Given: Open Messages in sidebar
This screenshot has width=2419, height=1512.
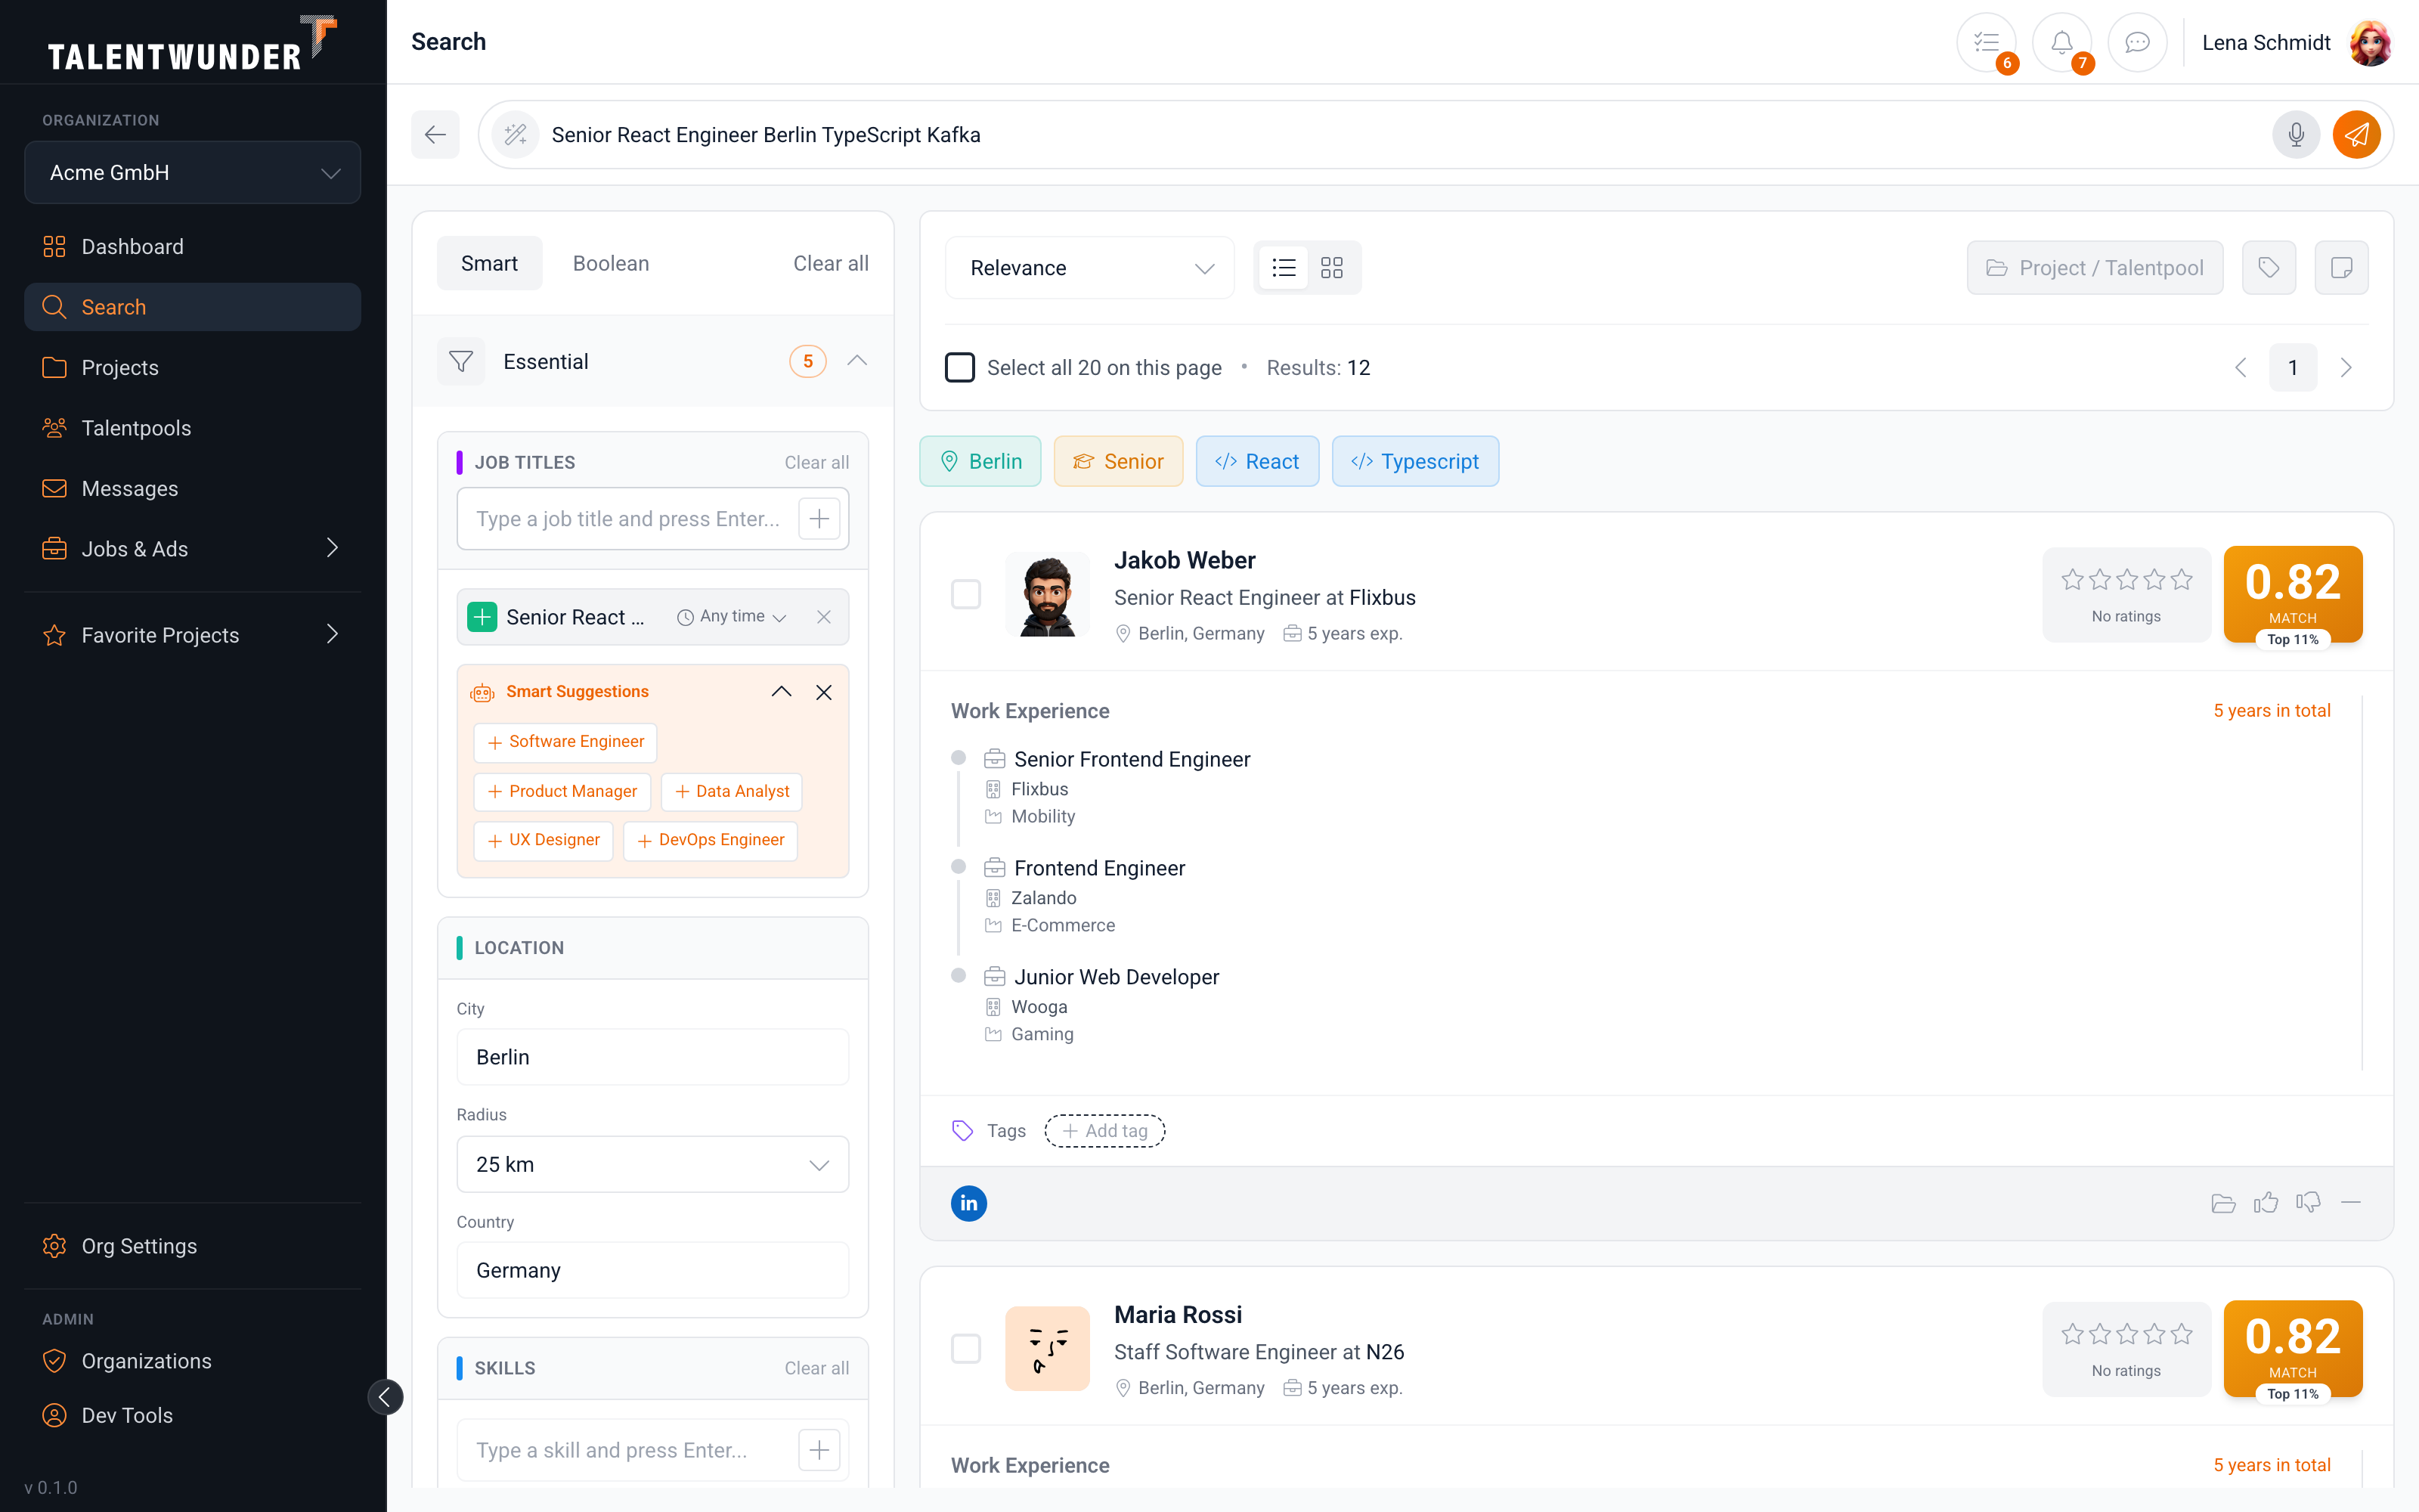Looking at the screenshot, I should 193,488.
